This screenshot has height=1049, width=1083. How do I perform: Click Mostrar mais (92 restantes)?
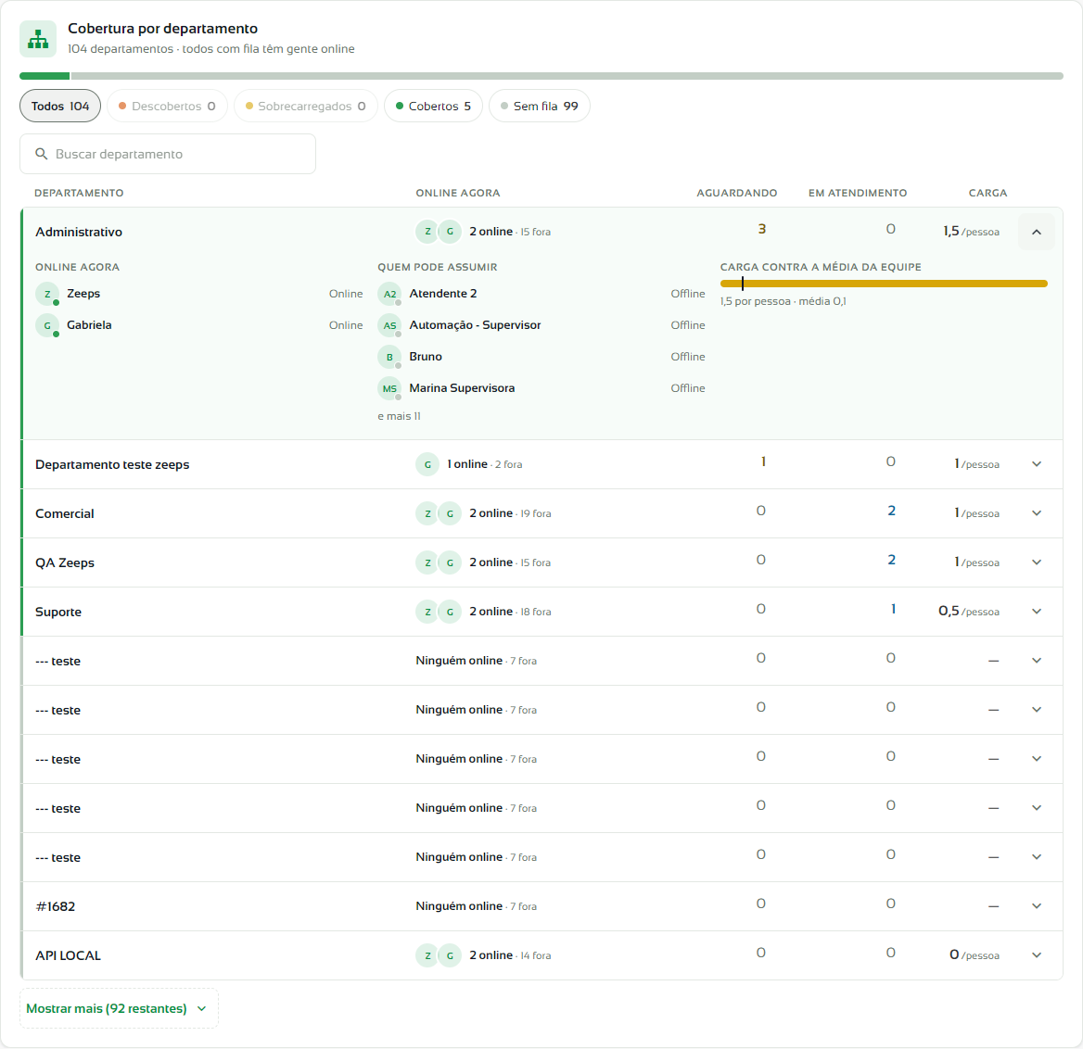pos(119,1009)
